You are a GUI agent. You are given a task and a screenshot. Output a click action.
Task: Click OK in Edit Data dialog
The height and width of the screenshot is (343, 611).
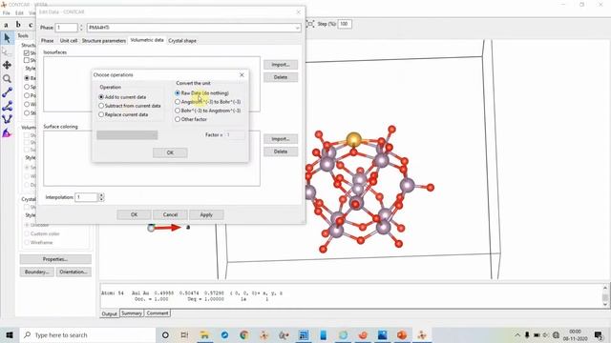(134, 214)
